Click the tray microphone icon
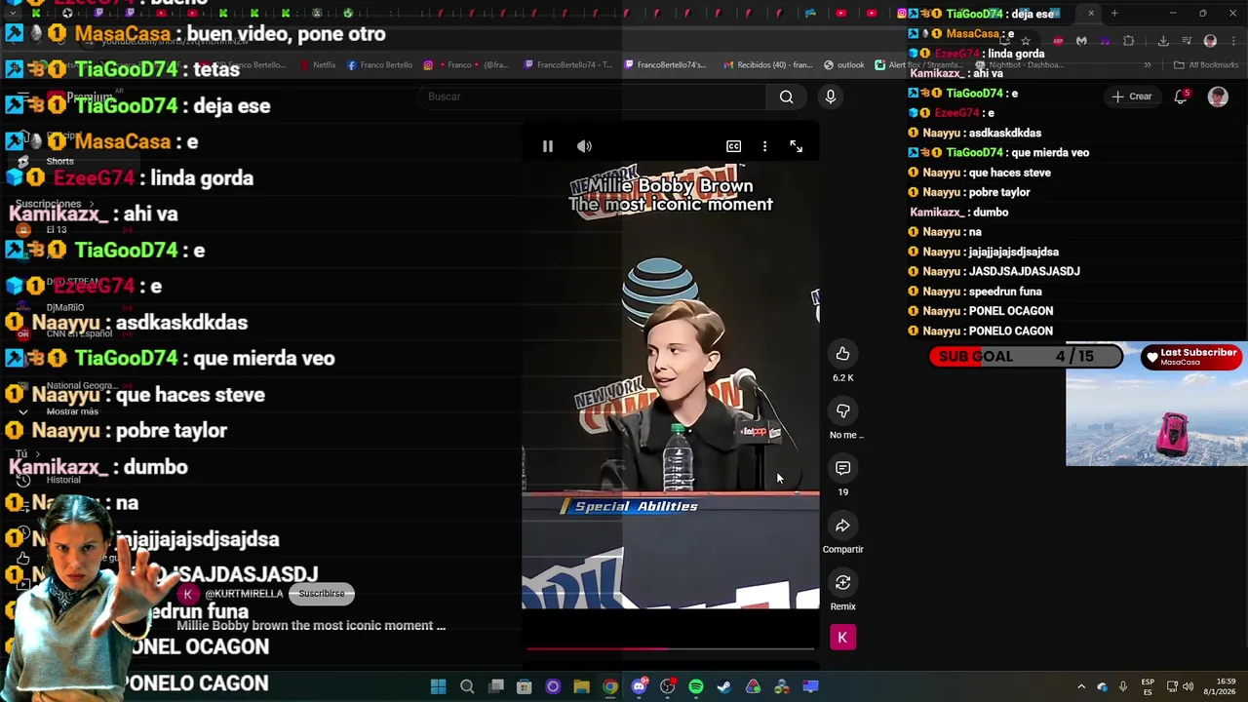 click(1123, 686)
